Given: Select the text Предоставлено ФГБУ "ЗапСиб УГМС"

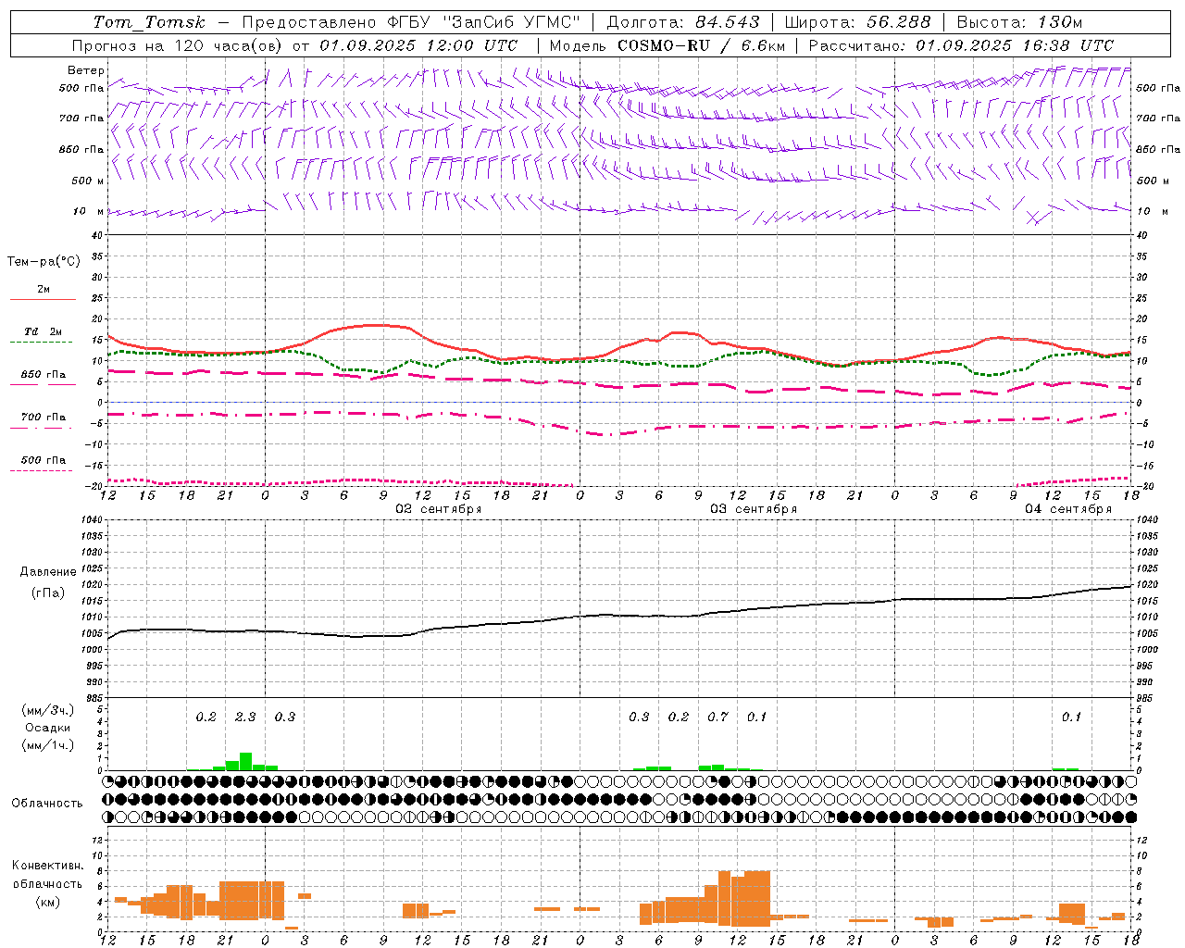Looking at the screenshot, I should point(411,22).
